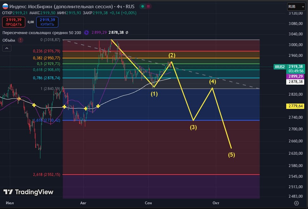Viewport: 308px width, 209px height.
Task: Select the Объём indicator label
Action: [9, 40]
